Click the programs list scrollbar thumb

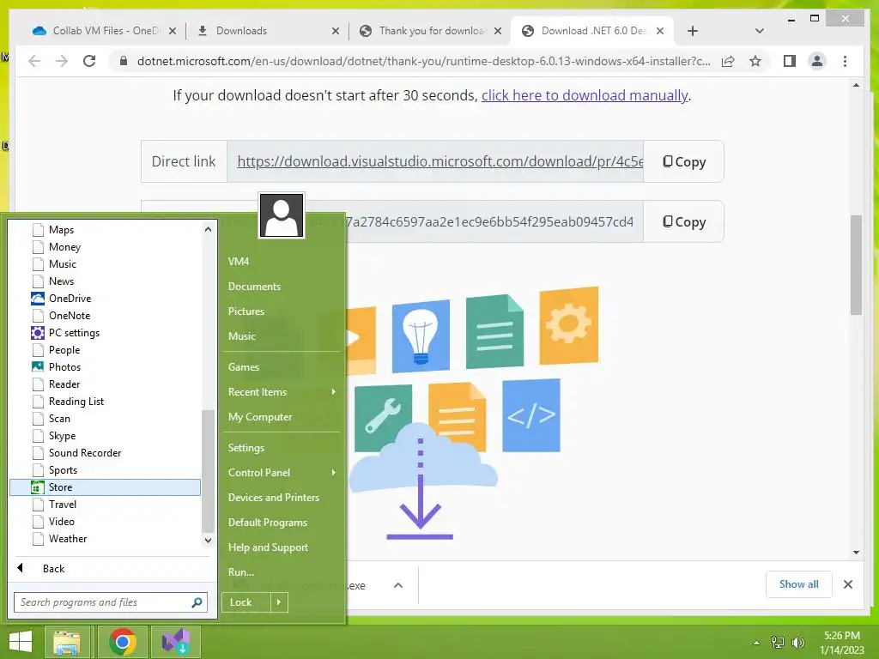(x=208, y=471)
